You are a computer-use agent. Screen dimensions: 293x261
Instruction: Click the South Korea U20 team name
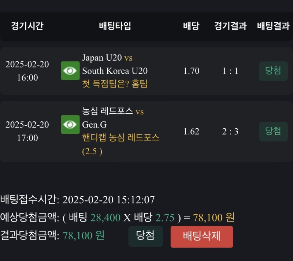(115, 71)
